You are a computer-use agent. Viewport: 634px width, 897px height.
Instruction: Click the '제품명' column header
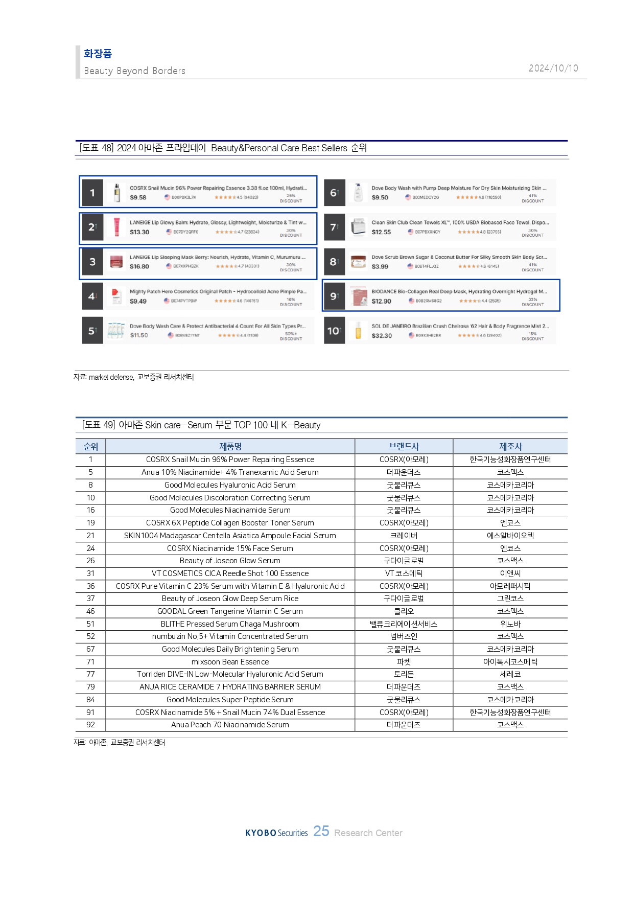point(230,447)
